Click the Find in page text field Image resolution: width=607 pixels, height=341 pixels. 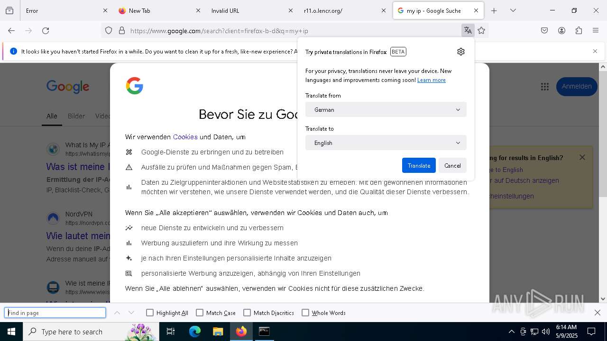[x=55, y=313]
